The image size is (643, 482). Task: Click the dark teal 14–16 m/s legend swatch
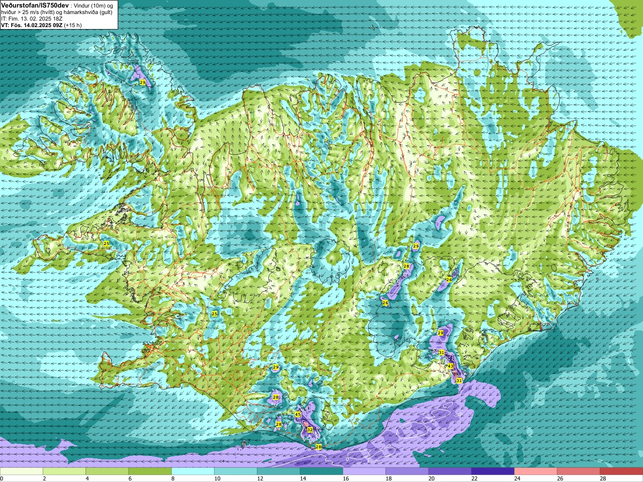(321, 471)
